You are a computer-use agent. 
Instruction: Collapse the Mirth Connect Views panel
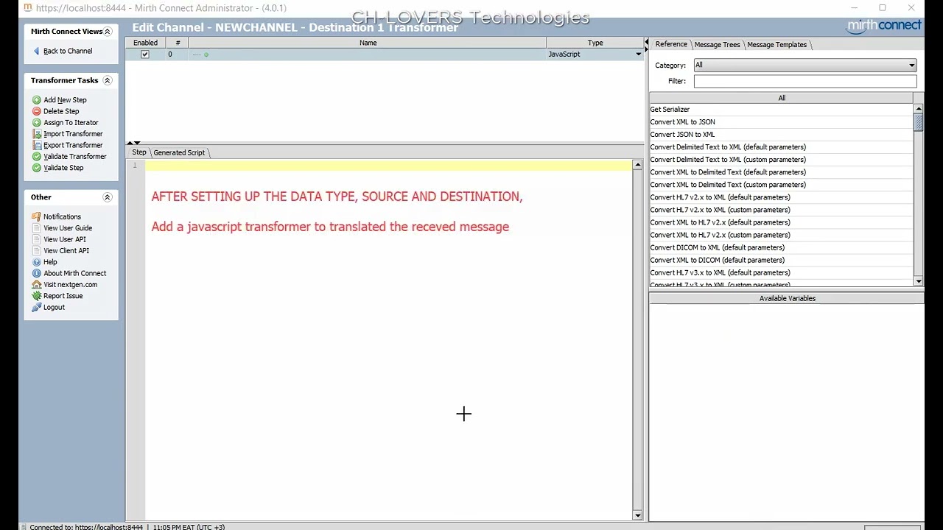(x=108, y=32)
